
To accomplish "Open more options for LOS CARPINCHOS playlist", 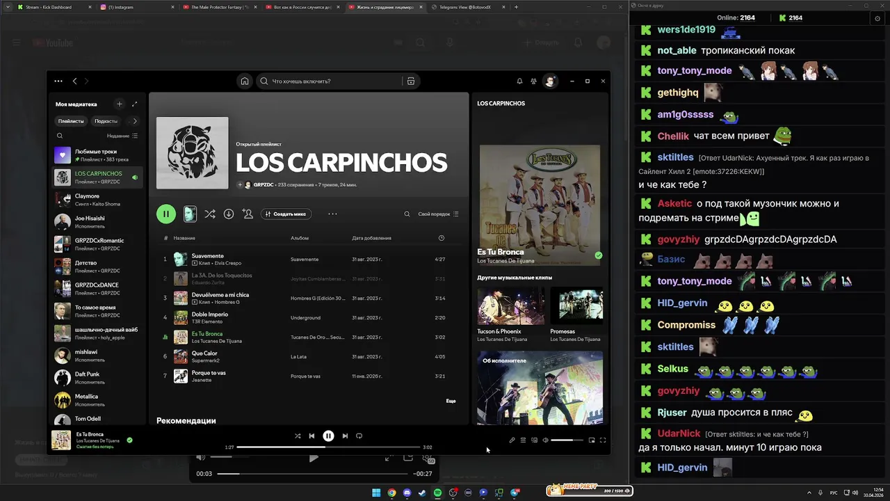I will click(332, 214).
